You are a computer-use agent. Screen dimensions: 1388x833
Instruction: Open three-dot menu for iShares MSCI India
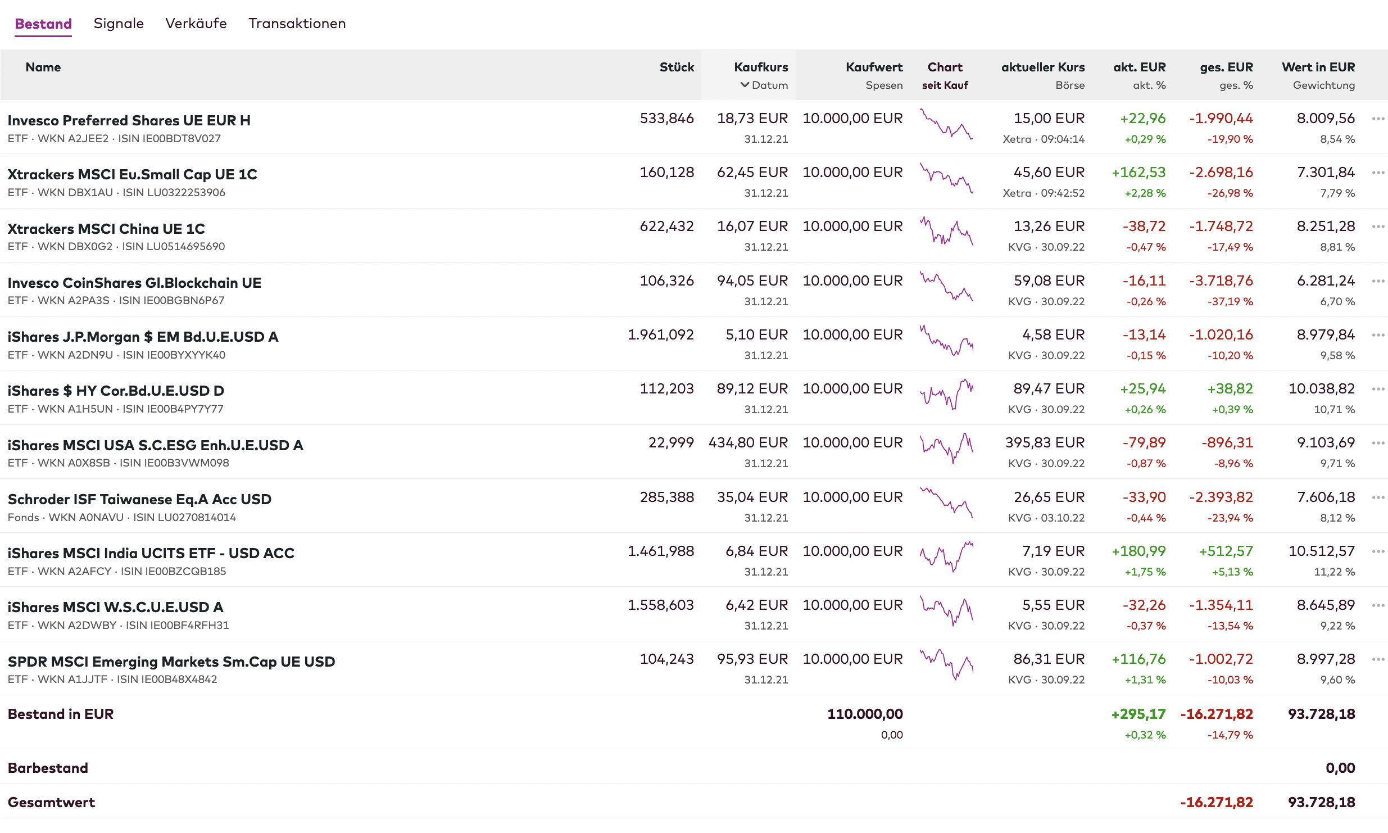[x=1377, y=551]
